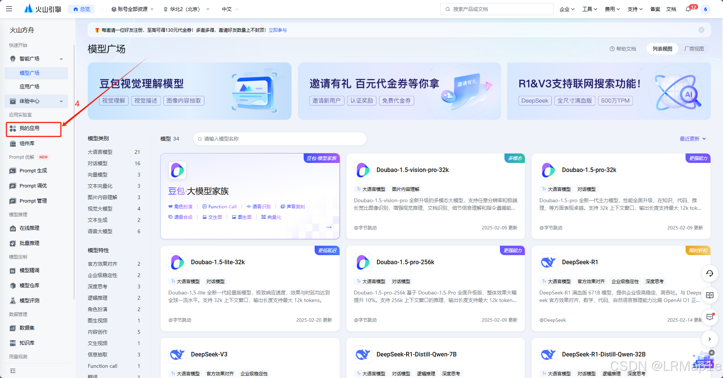Open the 工具 dropdown menu
The image size is (723, 378).
click(x=590, y=9)
